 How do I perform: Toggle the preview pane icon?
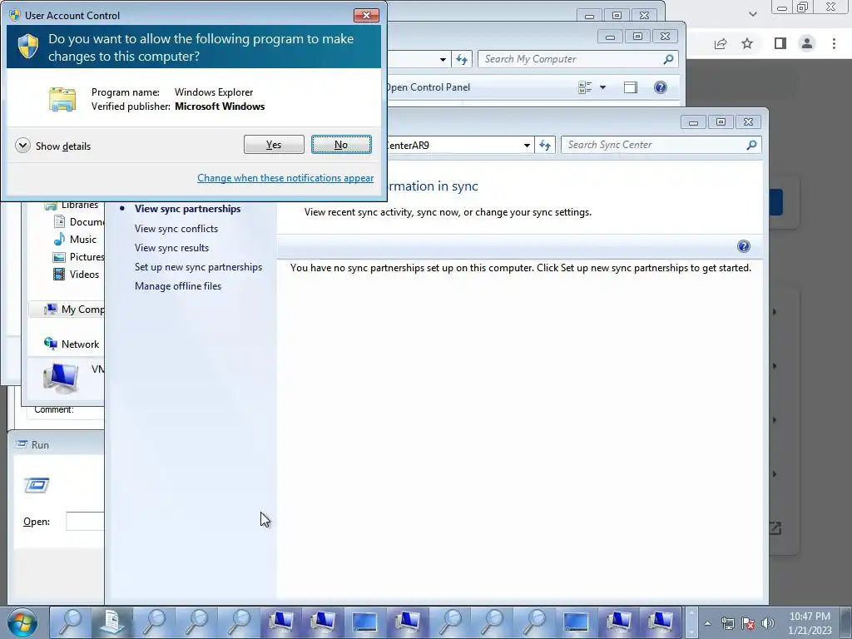click(x=631, y=87)
